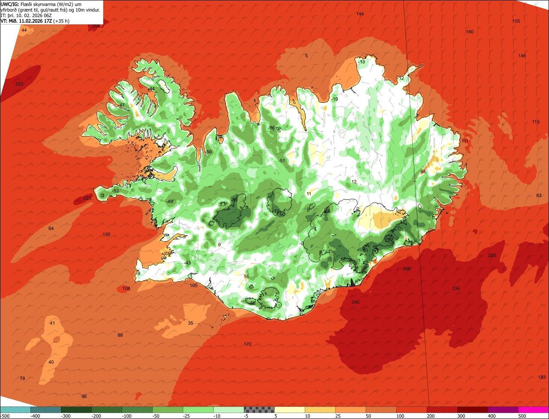The image size is (549, 419).
Task: Select the yellow-orange 10 to 25 legend swatch
Action: [320, 410]
